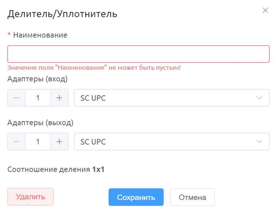
Task: Open the input adapter type SC UPC dropdown
Action: click(x=172, y=98)
